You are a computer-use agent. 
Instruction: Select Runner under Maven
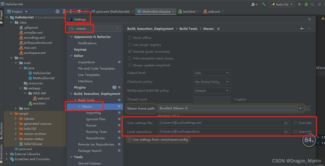pyautogui.click(x=91, y=126)
